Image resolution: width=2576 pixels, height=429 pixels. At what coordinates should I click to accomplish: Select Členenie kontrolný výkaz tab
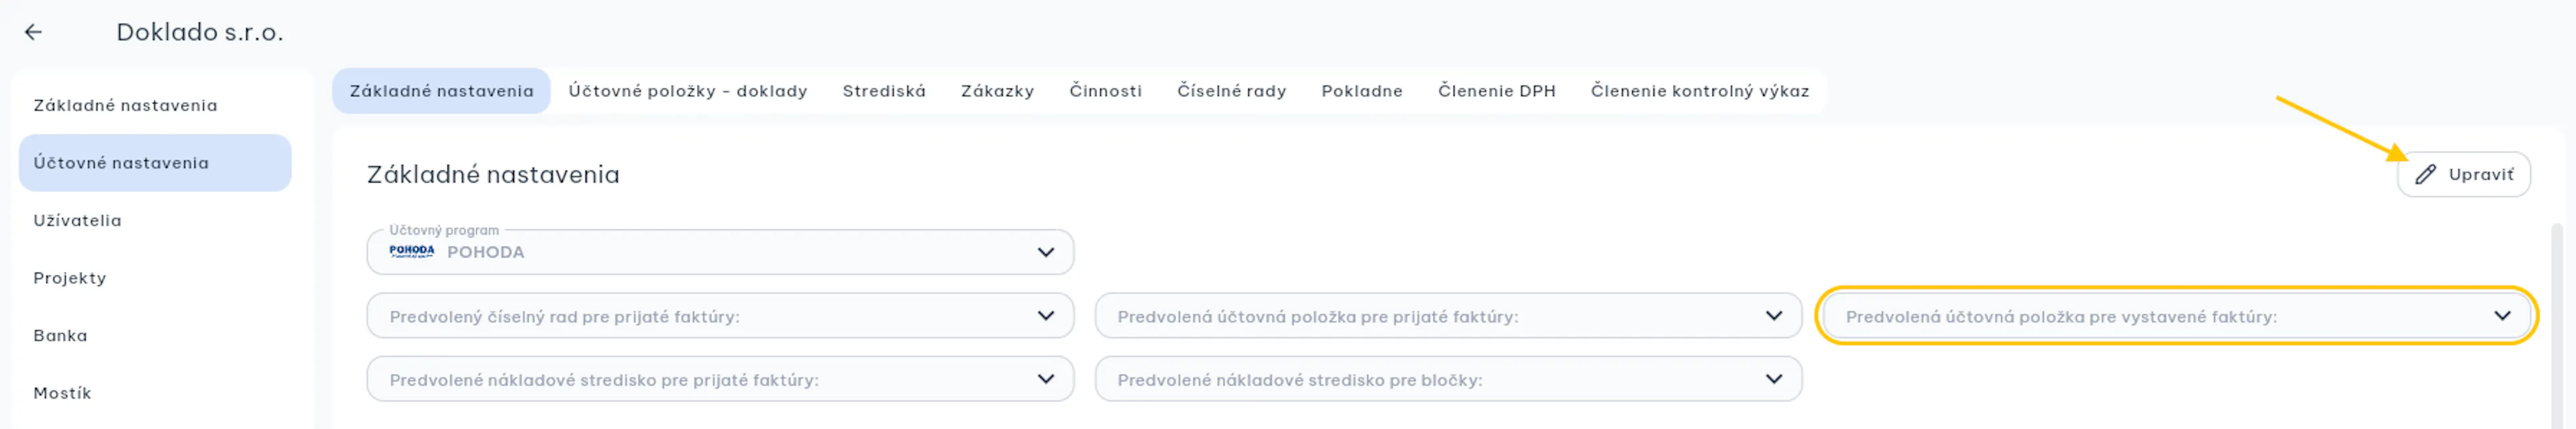click(1700, 91)
